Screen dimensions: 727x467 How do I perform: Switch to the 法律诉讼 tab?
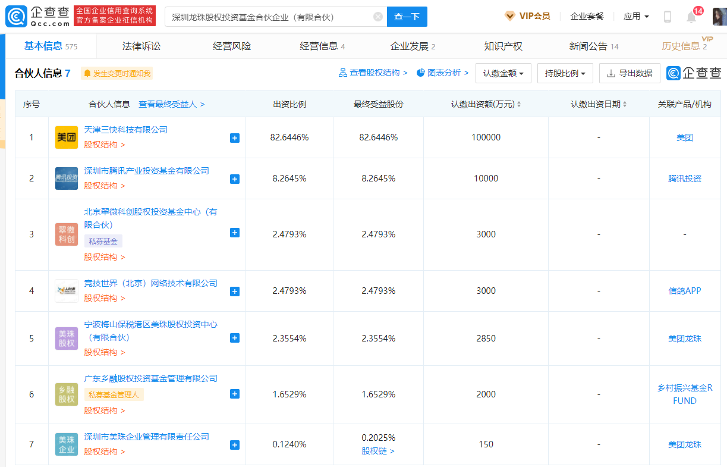pyautogui.click(x=141, y=46)
